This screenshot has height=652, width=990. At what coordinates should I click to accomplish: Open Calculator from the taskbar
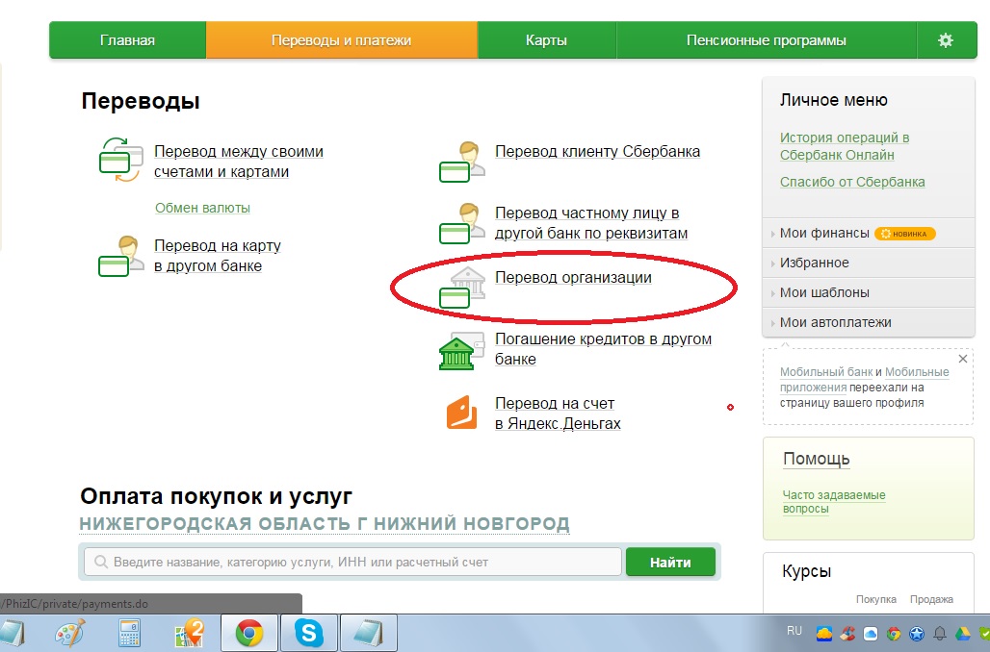(129, 633)
